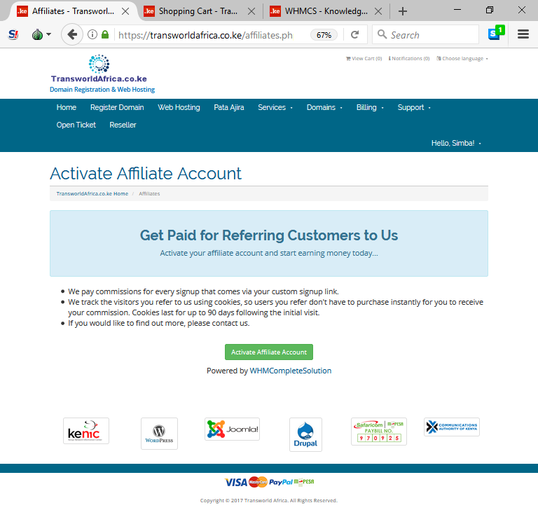Expand the Support dropdown menu

(414, 107)
